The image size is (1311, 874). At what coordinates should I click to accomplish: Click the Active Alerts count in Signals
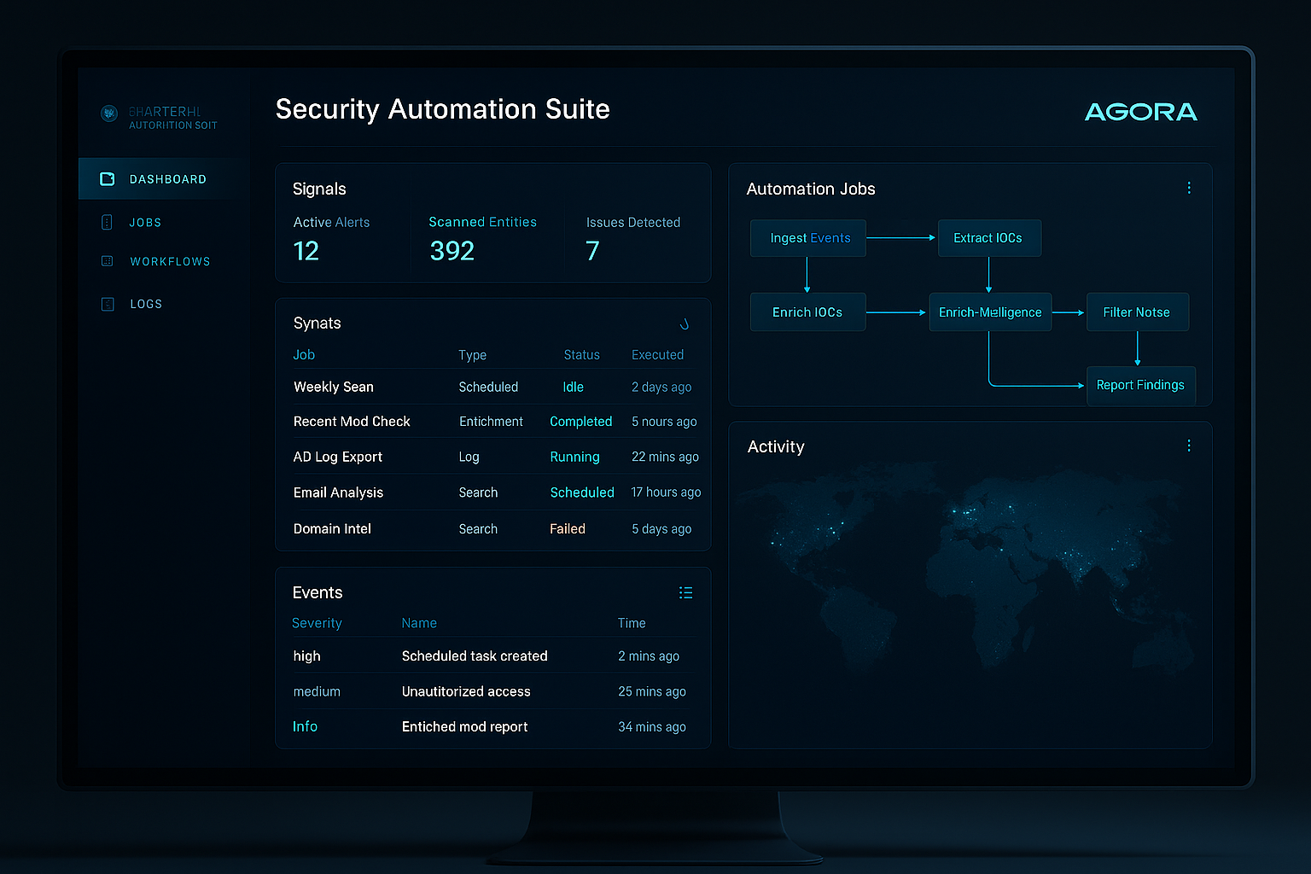tap(306, 250)
